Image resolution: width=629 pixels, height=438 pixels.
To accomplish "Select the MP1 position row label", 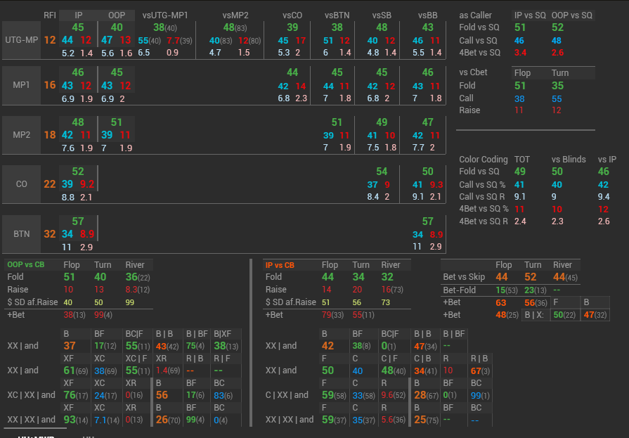I will point(21,85).
